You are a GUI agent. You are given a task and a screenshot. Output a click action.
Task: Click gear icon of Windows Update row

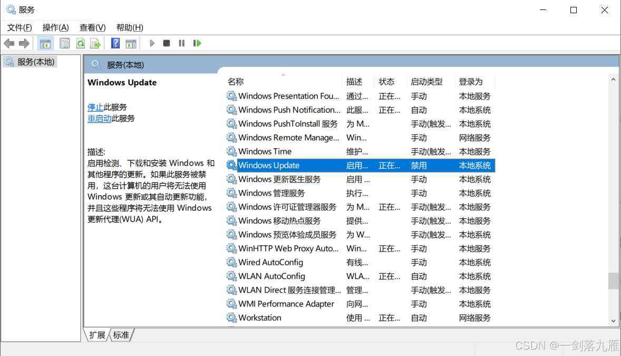point(231,165)
